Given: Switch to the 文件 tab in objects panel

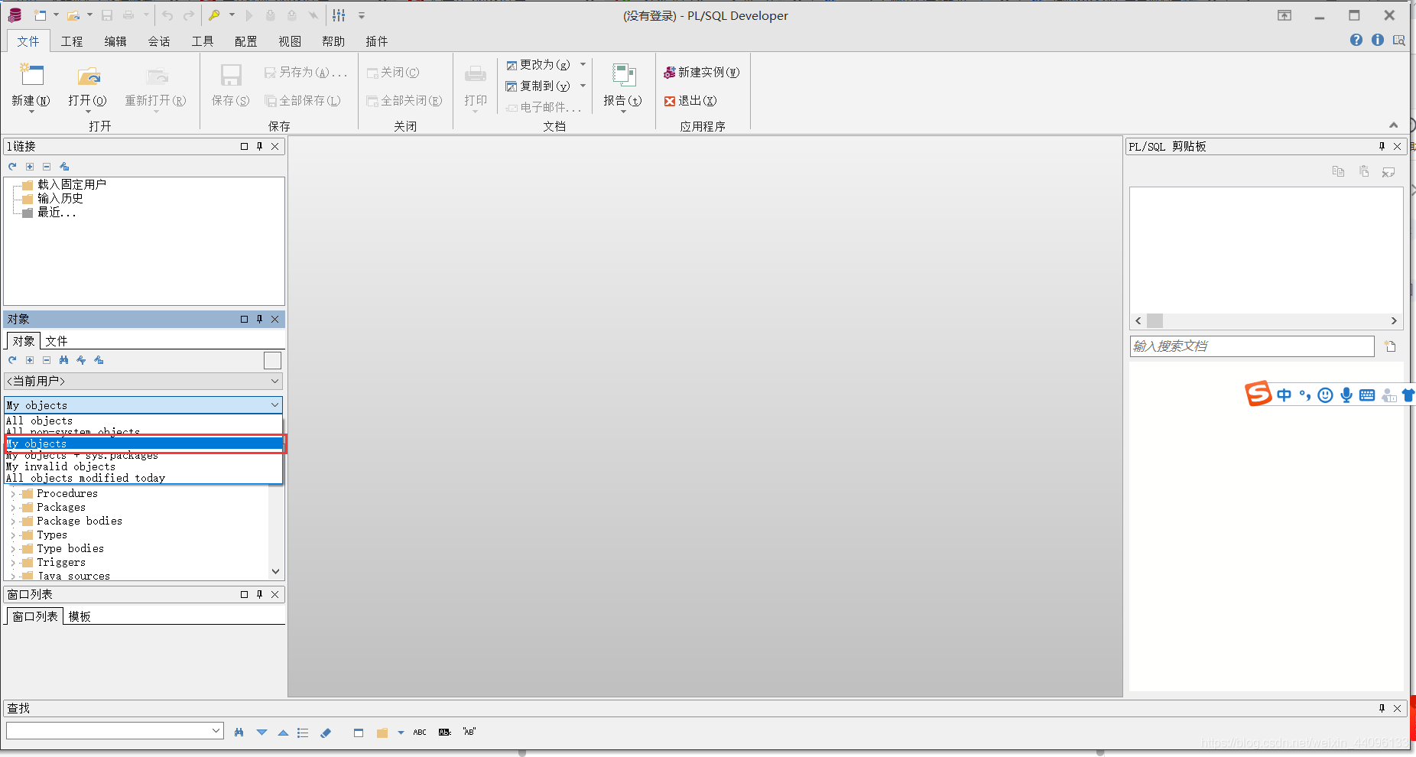Looking at the screenshot, I should (56, 341).
